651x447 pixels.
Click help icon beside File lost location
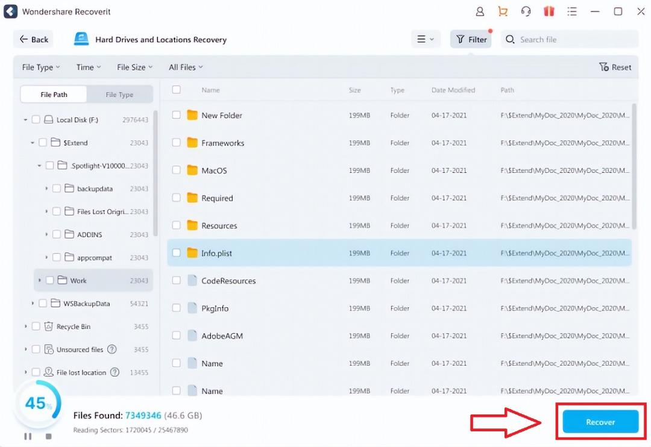click(115, 372)
